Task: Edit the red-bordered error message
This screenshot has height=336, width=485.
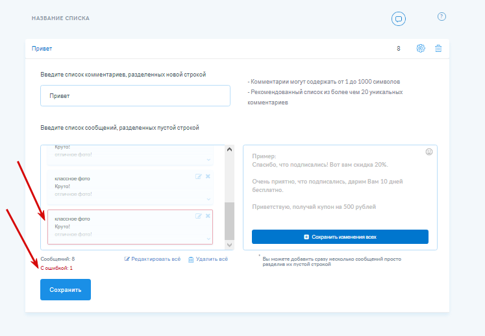Action: pos(199,215)
